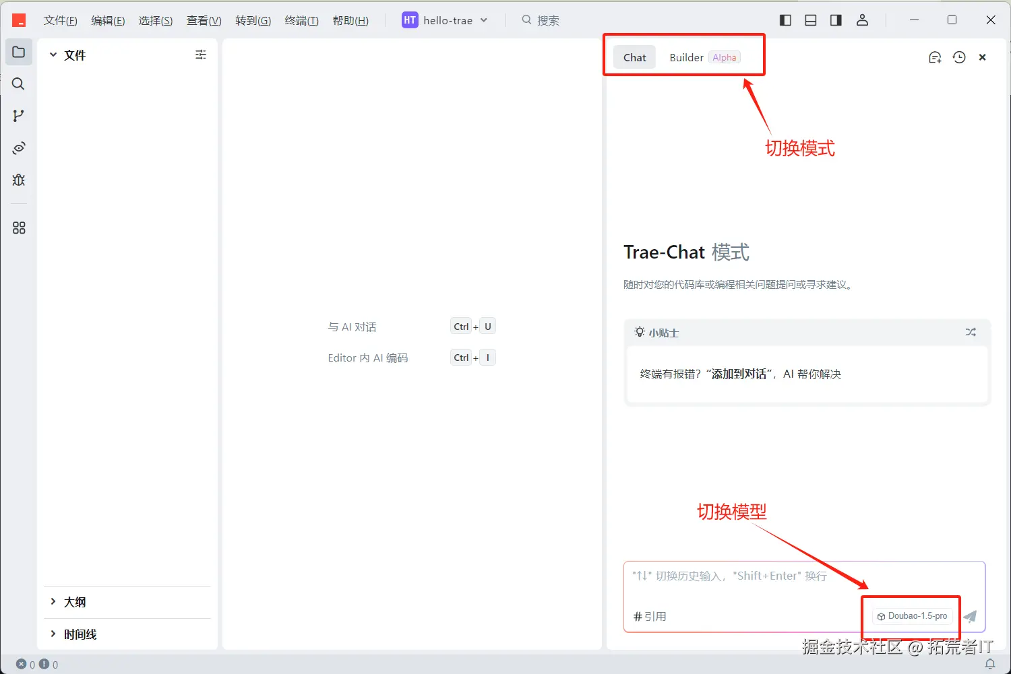Click the Trae red logo icon
Image resolution: width=1011 pixels, height=674 pixels.
point(19,20)
